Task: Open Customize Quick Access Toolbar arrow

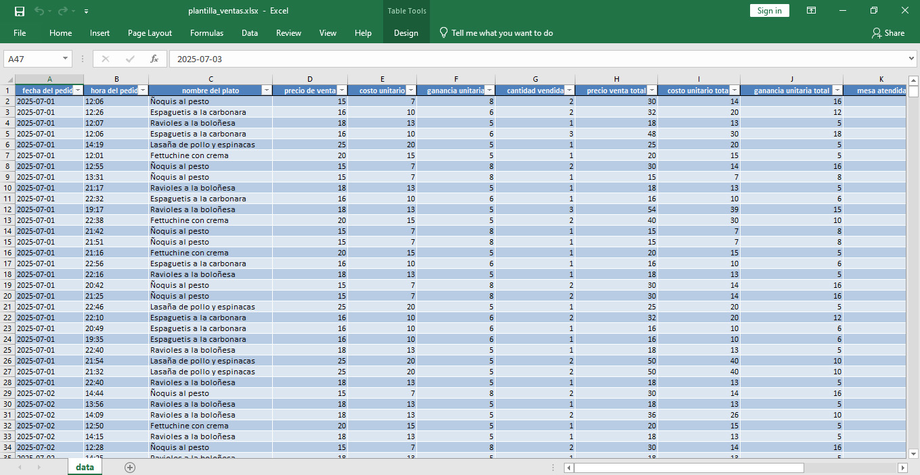Action: (x=86, y=11)
